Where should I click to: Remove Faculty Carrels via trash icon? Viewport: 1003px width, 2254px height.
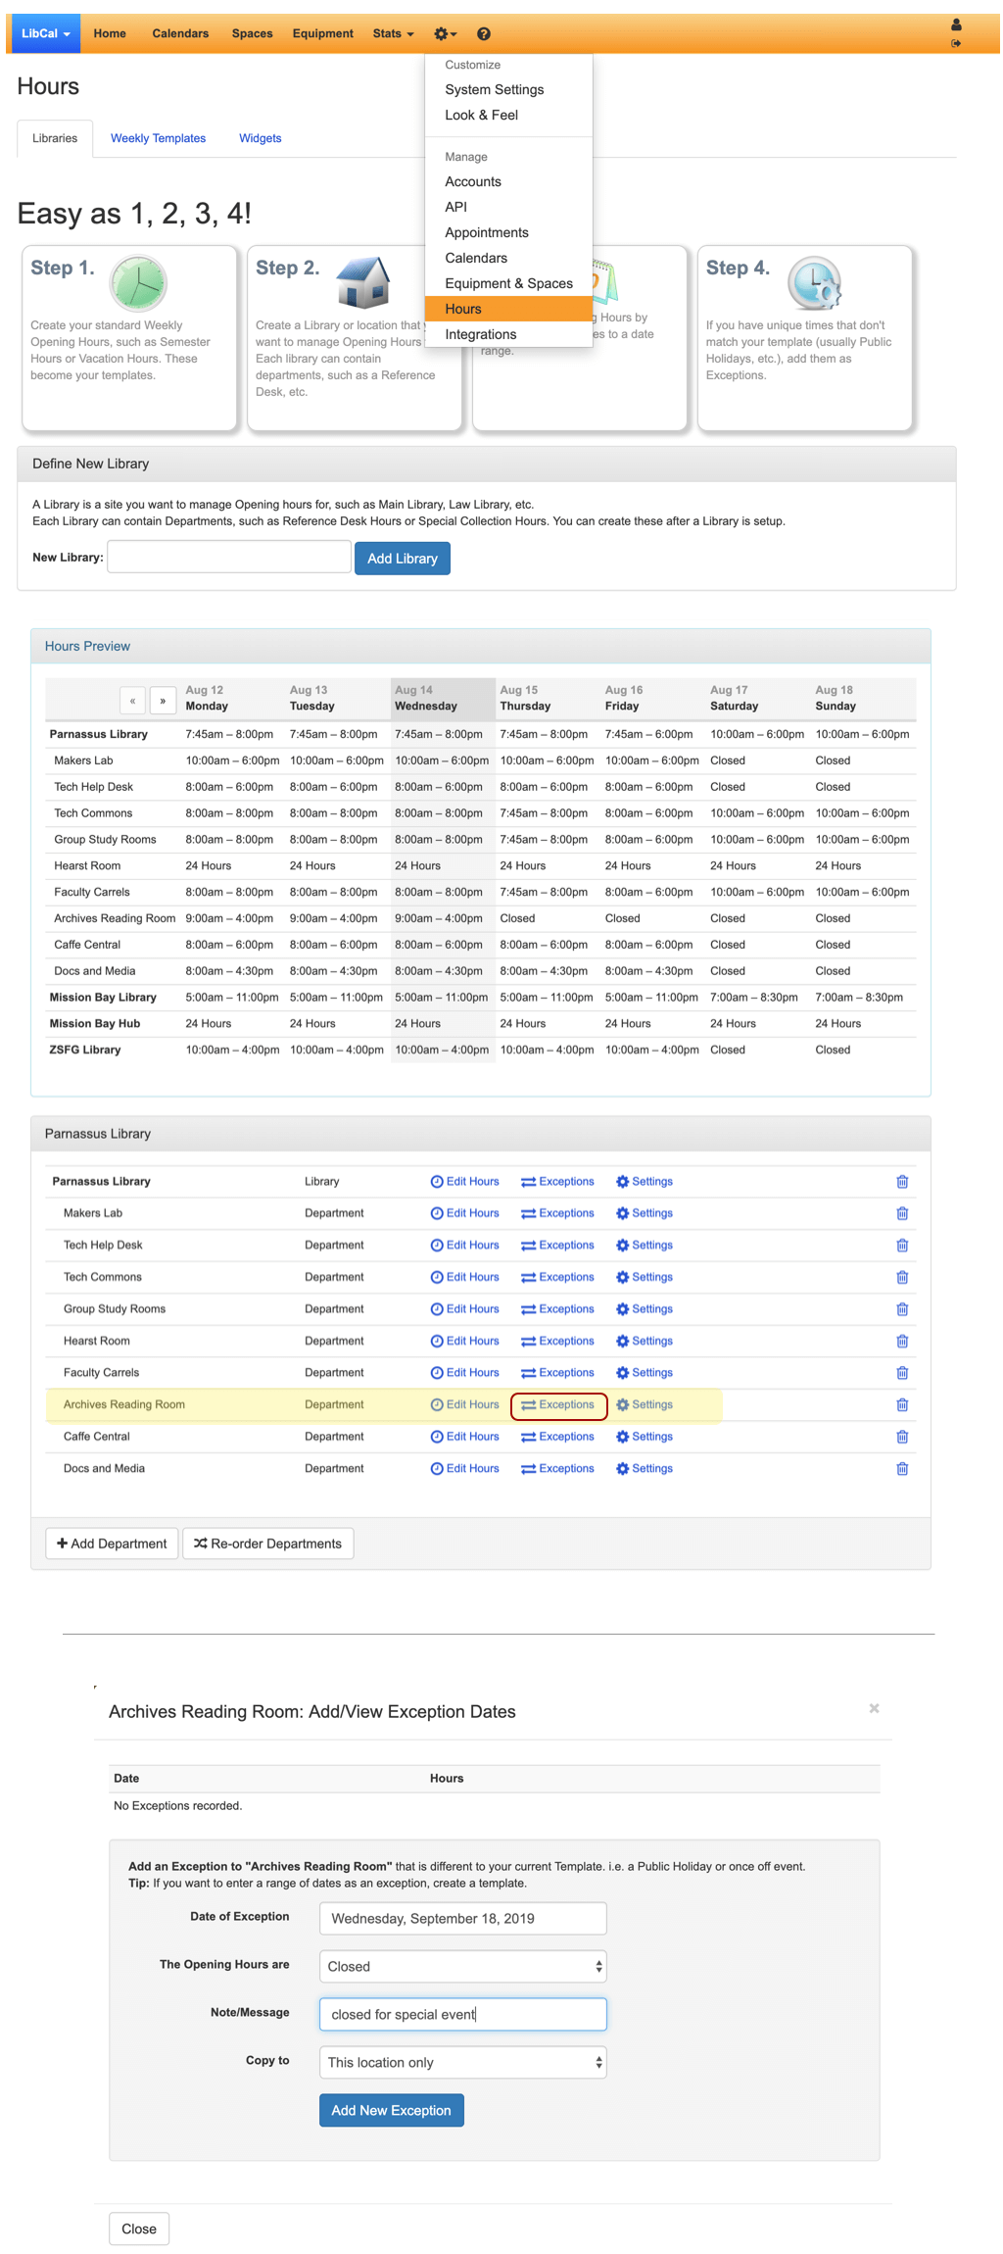click(902, 1373)
